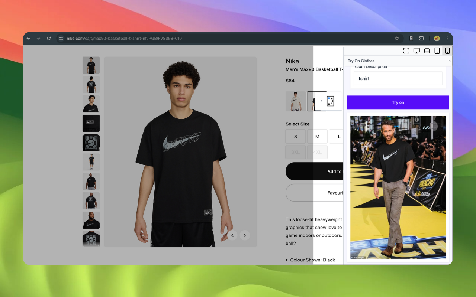The height and width of the screenshot is (297, 476).
Task: Show previous product image with left arrow
Action: [232, 235]
